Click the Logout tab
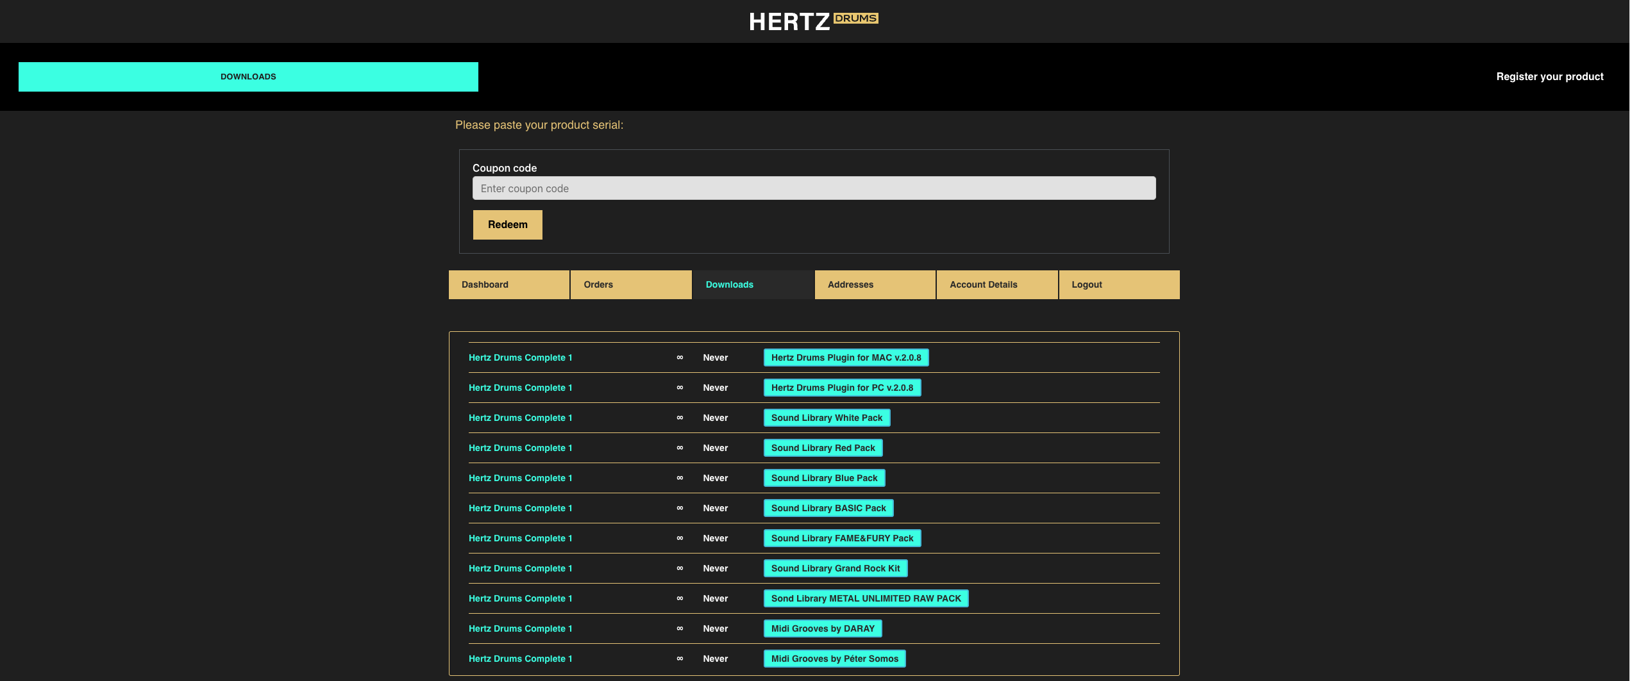1630x681 pixels. pyautogui.click(x=1118, y=284)
